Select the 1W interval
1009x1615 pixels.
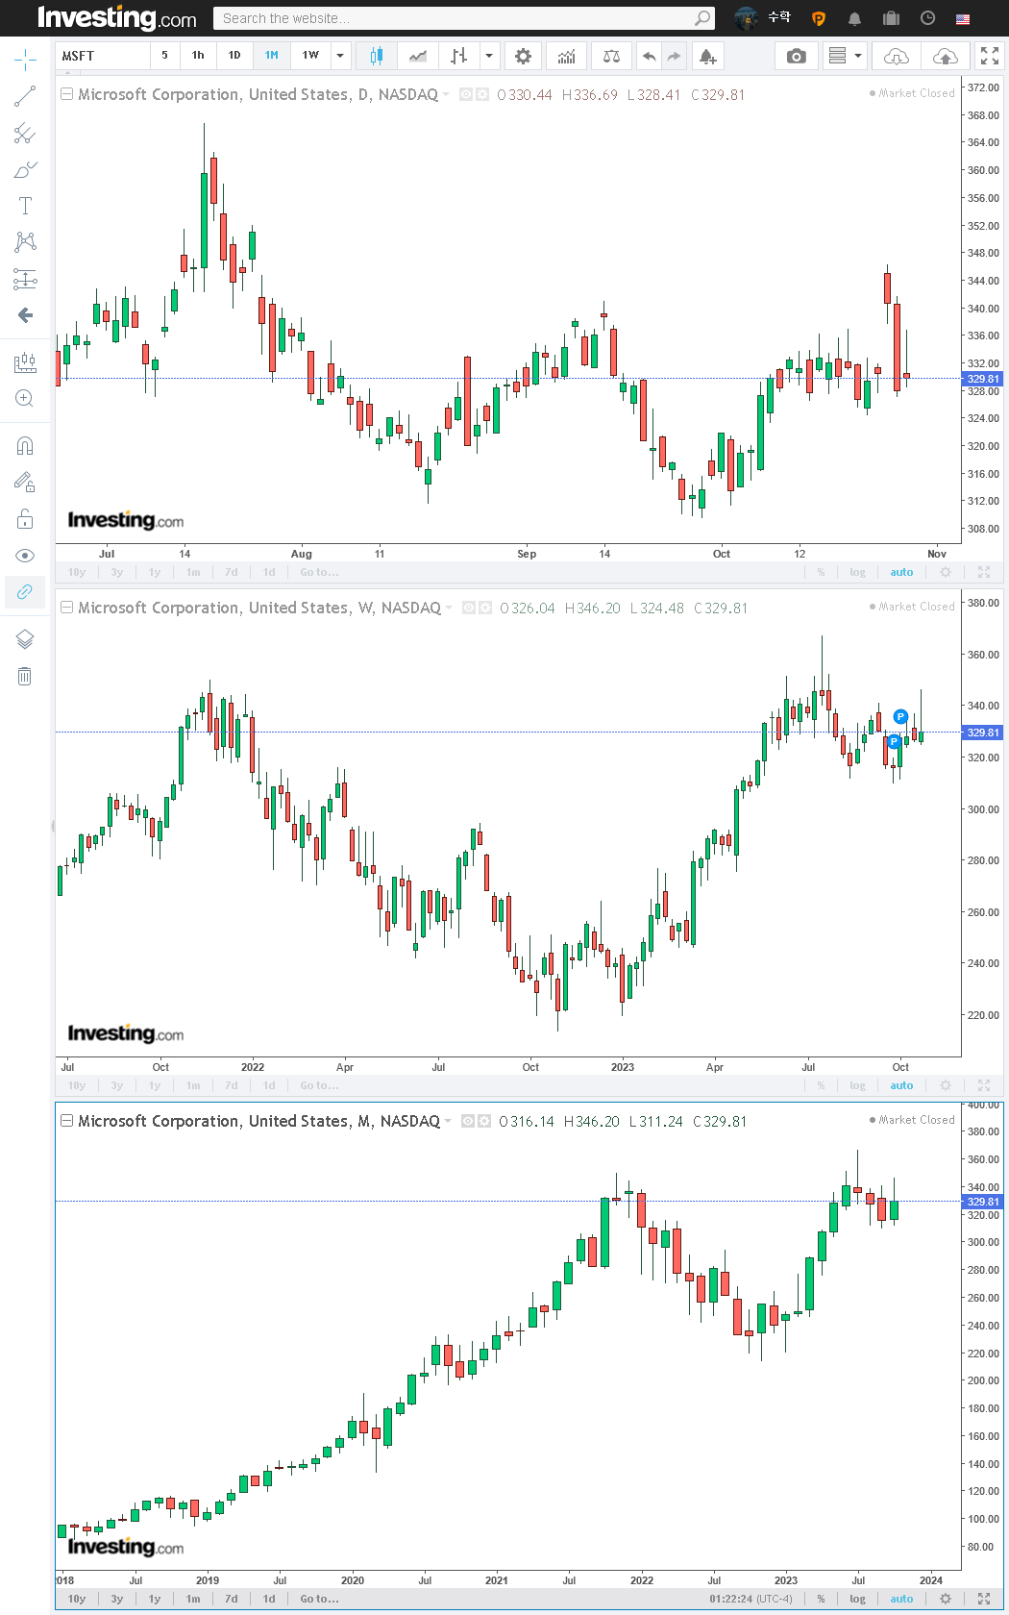tap(310, 56)
